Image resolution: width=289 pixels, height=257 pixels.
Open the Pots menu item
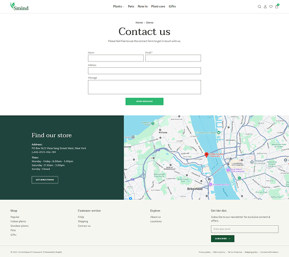(x=131, y=6)
